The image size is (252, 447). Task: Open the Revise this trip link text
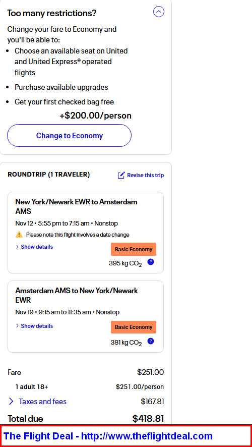[x=145, y=175]
